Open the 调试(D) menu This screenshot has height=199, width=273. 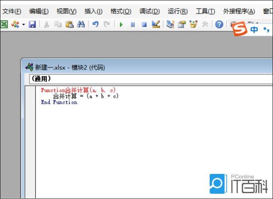coord(149,11)
